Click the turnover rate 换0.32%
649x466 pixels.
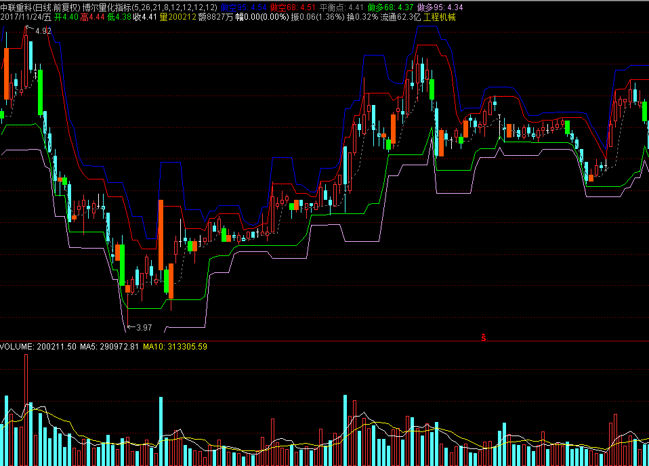(x=362, y=17)
